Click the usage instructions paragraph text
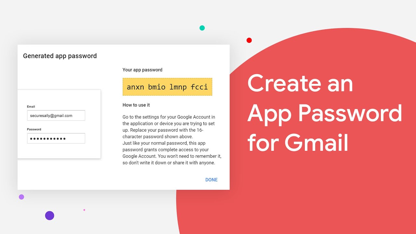Screen dimensions: 416x234 point(172,140)
